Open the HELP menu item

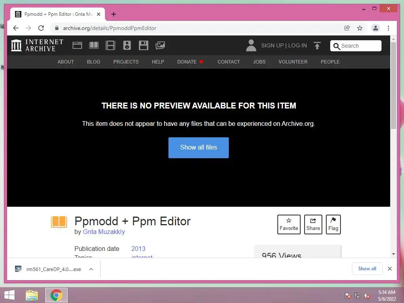click(x=158, y=62)
